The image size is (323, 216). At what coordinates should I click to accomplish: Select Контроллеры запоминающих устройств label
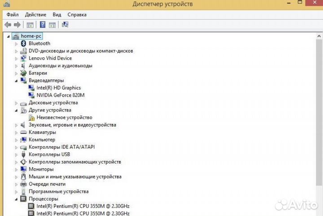click(75, 162)
